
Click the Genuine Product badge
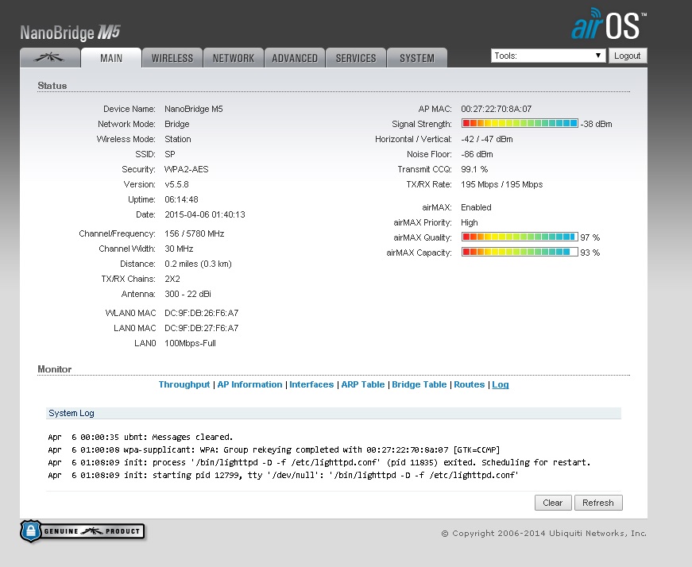pyautogui.click(x=82, y=530)
